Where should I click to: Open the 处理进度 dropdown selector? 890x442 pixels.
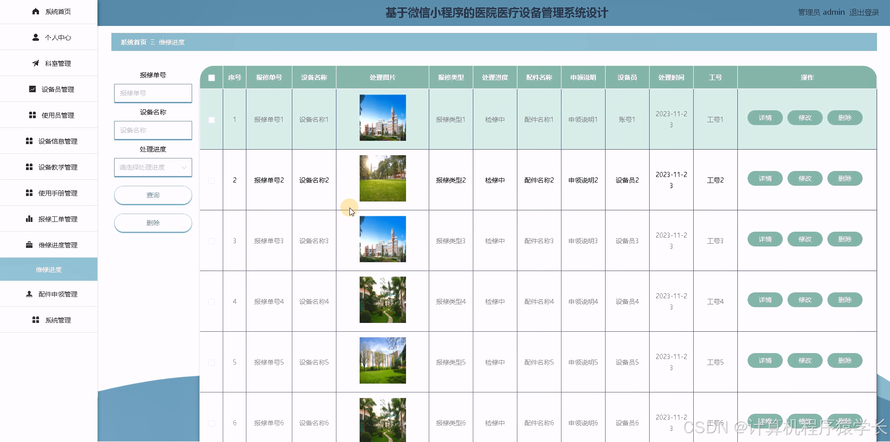(x=153, y=167)
